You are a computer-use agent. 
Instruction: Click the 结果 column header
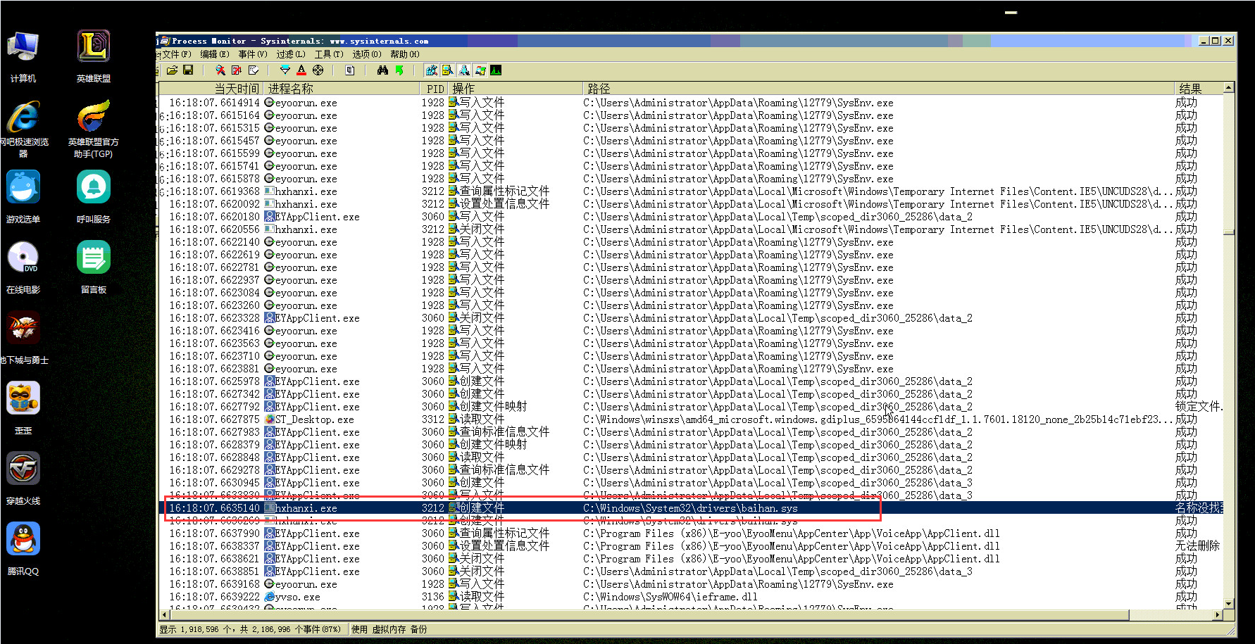click(x=1199, y=89)
